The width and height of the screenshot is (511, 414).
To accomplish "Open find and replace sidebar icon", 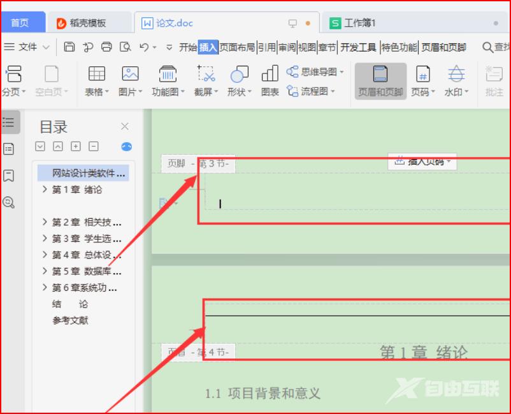I will pos(8,202).
